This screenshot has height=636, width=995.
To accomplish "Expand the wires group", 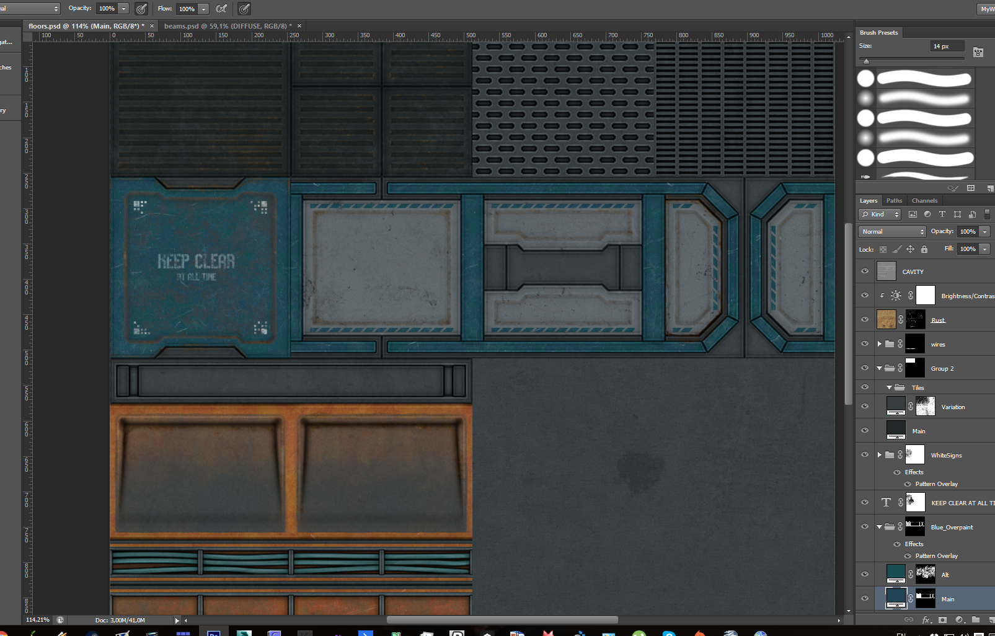I will [879, 344].
